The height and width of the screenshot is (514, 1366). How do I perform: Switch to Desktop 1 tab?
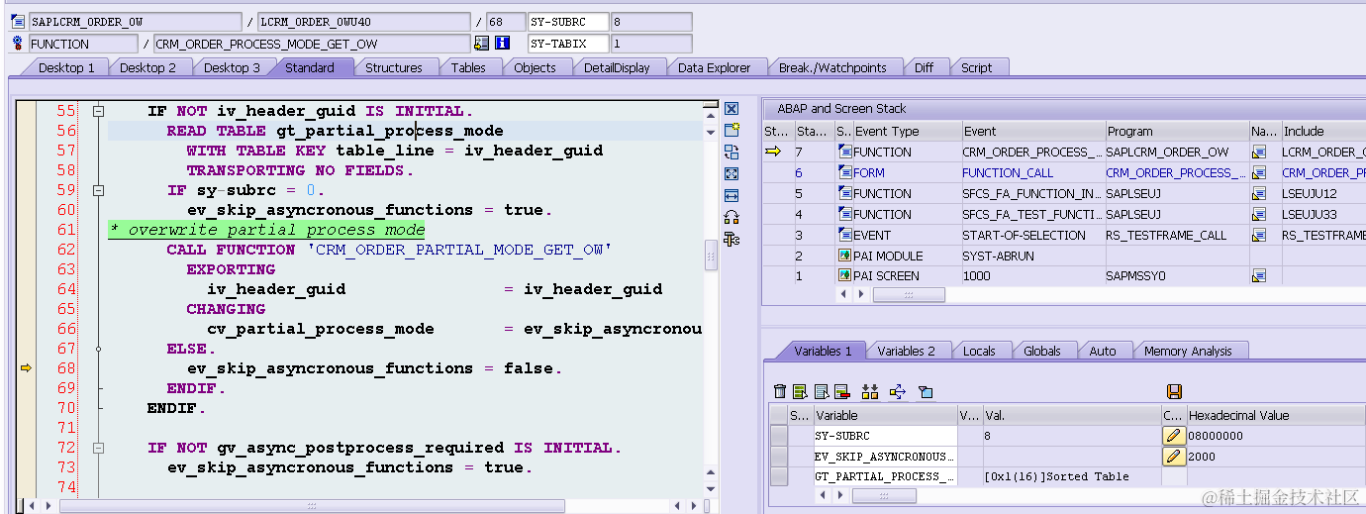coord(66,67)
